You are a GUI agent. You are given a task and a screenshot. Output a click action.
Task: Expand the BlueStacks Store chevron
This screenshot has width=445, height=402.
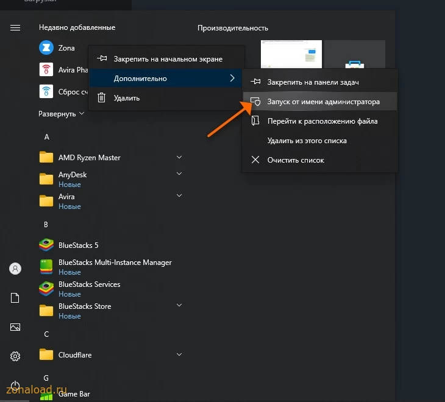(x=179, y=305)
